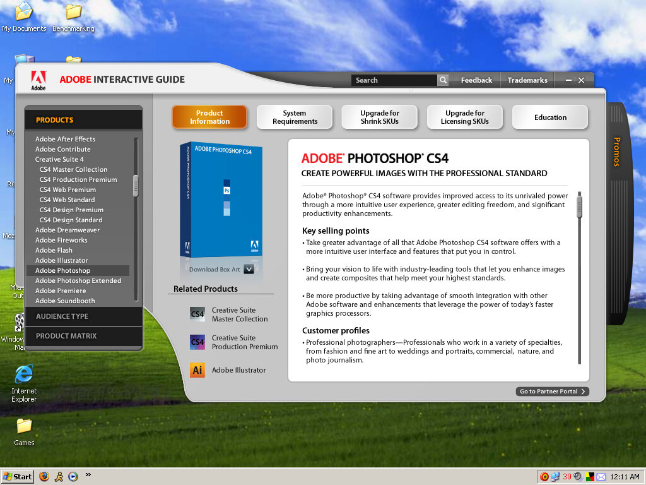Click the Adobe logo icon

click(x=38, y=80)
